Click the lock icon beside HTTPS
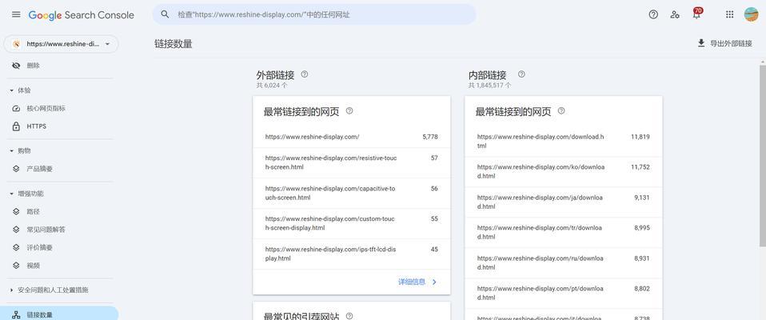Screen dimensions: 766x320 pos(16,126)
